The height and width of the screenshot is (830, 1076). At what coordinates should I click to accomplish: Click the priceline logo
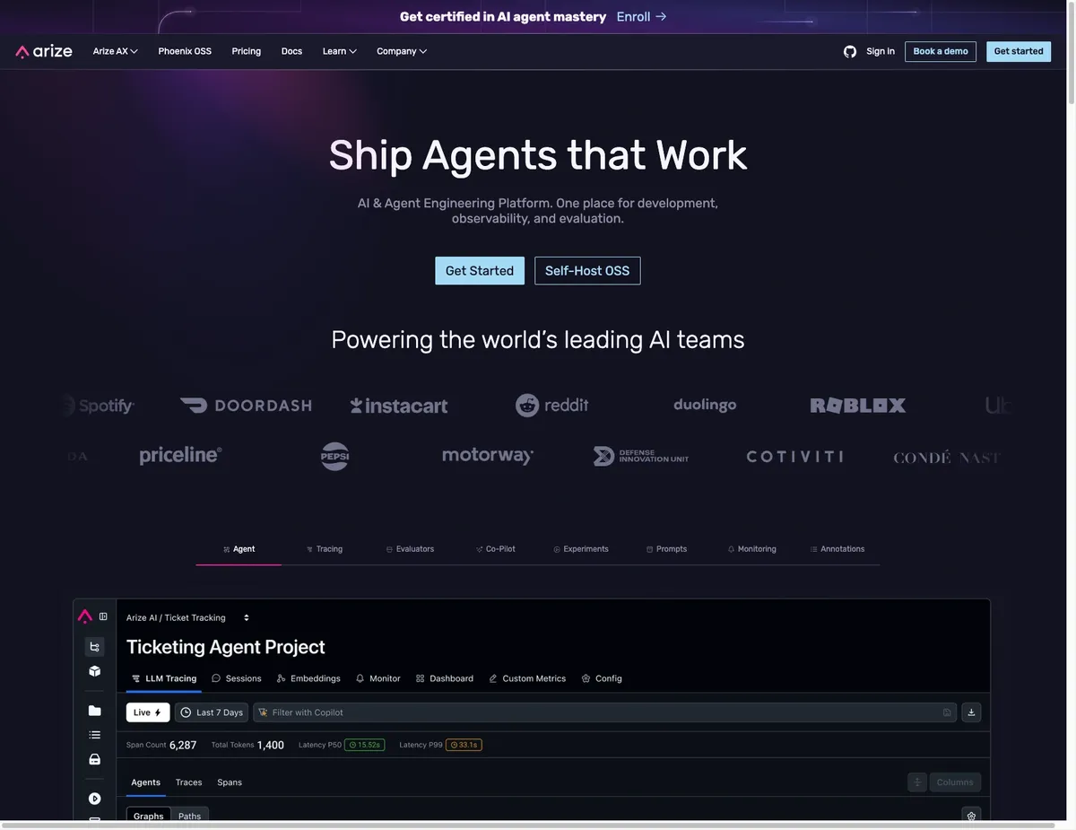click(180, 456)
